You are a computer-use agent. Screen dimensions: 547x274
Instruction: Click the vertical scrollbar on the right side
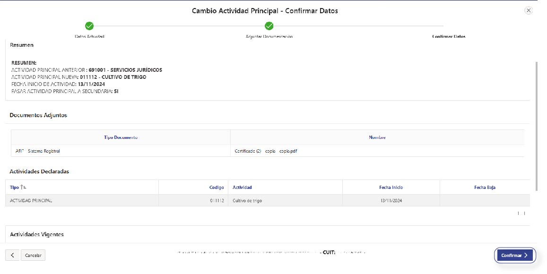tap(536, 125)
